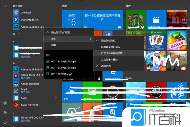Open the Settings gear icon

coord(5,113)
